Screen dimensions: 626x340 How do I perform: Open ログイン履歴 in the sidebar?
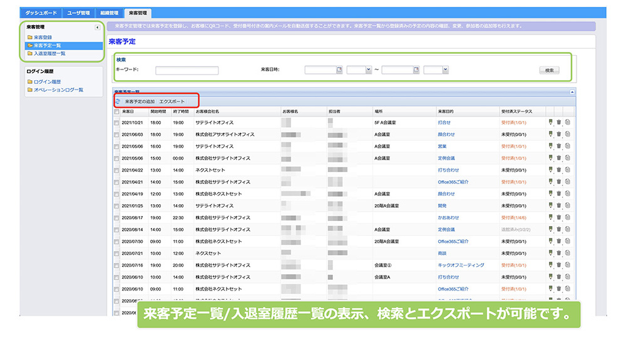(47, 81)
